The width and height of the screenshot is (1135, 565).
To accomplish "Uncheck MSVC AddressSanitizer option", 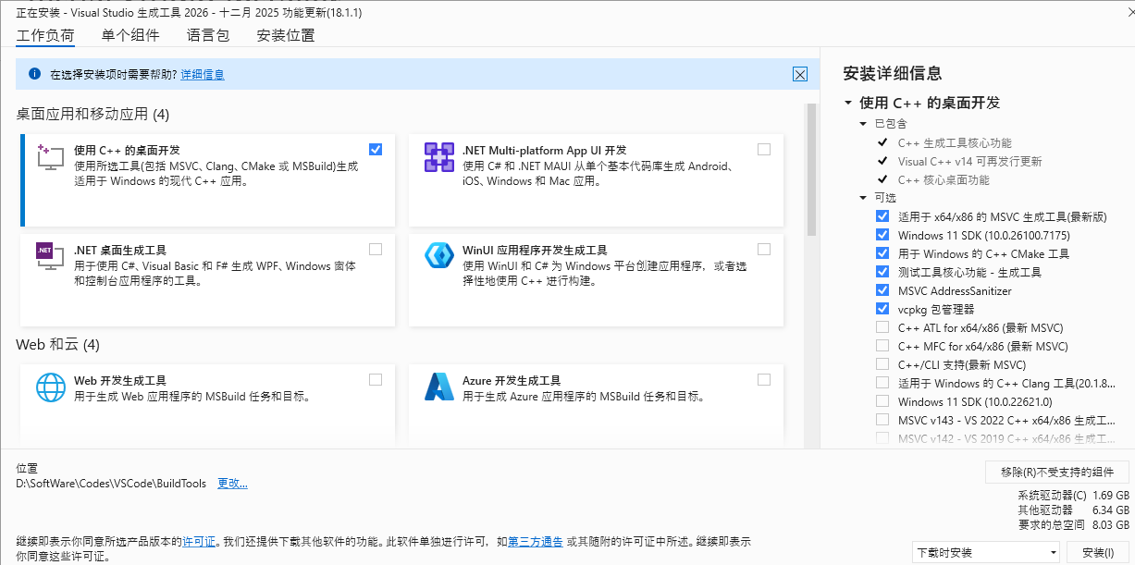I will [882, 290].
